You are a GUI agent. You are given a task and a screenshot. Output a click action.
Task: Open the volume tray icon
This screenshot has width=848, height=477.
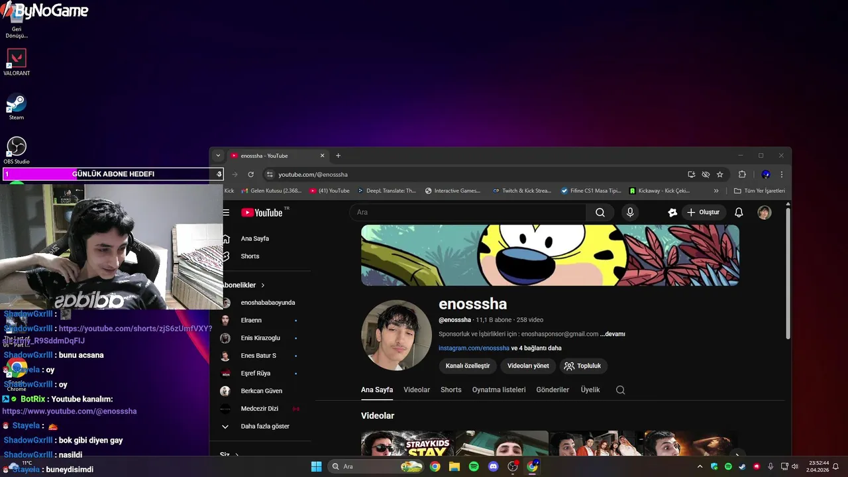(795, 466)
